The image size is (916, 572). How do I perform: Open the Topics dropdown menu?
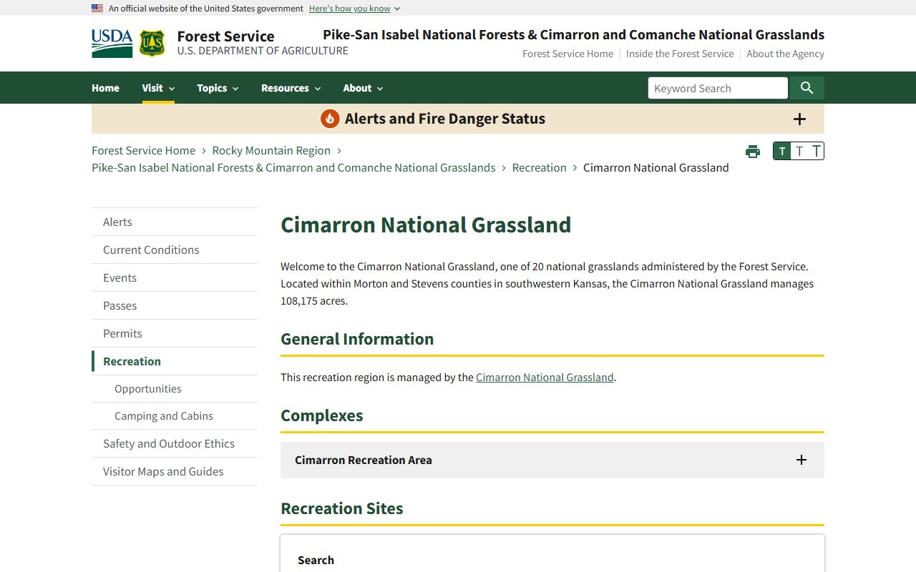coord(218,88)
